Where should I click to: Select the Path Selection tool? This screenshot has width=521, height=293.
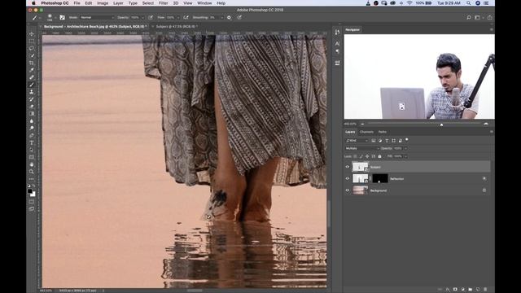click(32, 150)
